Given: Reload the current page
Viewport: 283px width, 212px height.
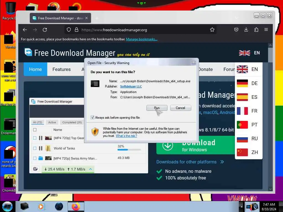Looking at the screenshot, I should pyautogui.click(x=45, y=30).
